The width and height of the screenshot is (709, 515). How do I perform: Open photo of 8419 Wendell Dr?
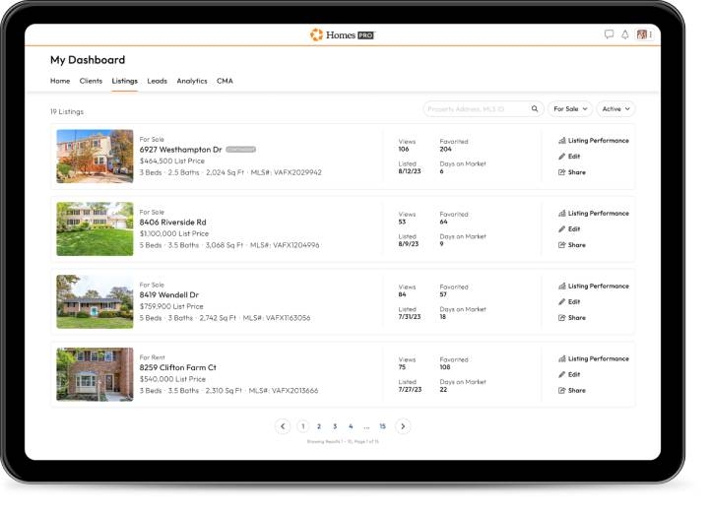click(x=95, y=301)
